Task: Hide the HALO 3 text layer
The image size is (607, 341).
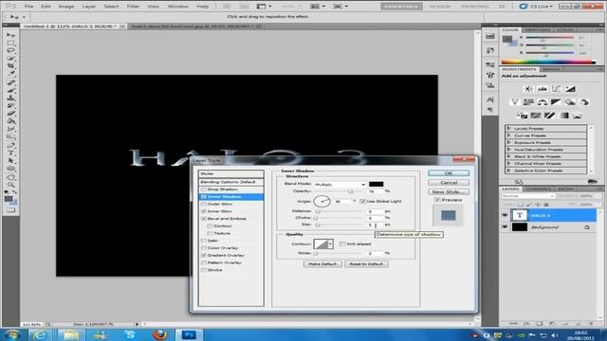Action: [505, 215]
